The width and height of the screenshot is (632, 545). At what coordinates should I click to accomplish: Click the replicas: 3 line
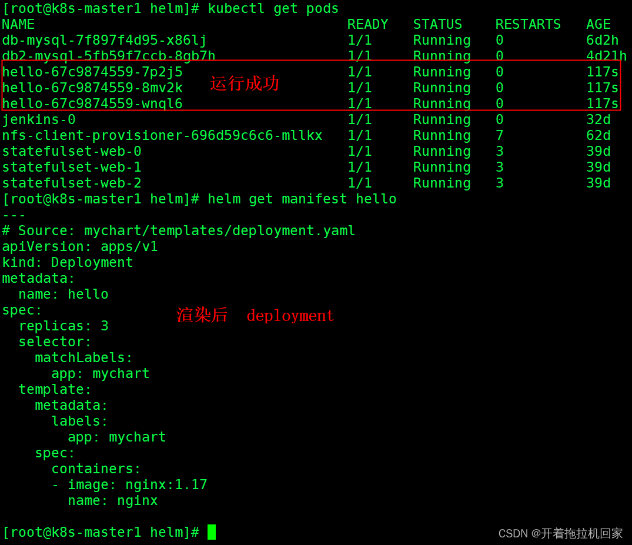pos(63,326)
